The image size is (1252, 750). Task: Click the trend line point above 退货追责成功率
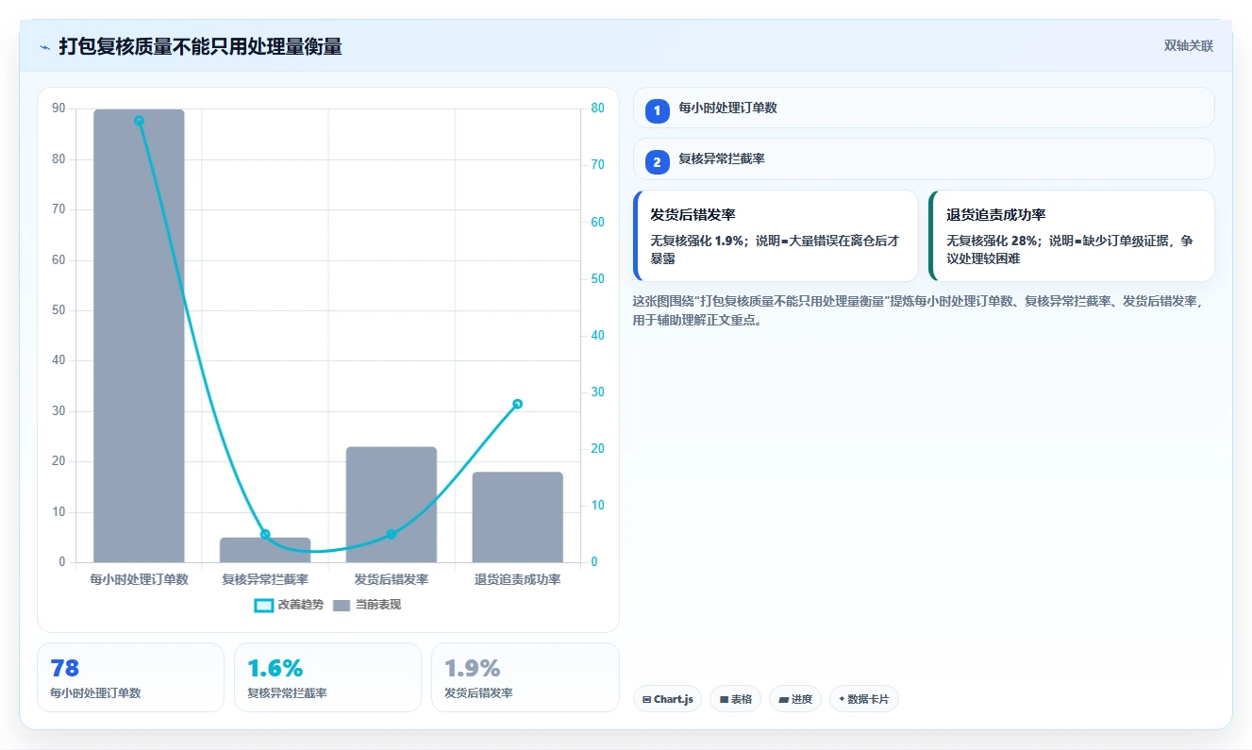517,404
